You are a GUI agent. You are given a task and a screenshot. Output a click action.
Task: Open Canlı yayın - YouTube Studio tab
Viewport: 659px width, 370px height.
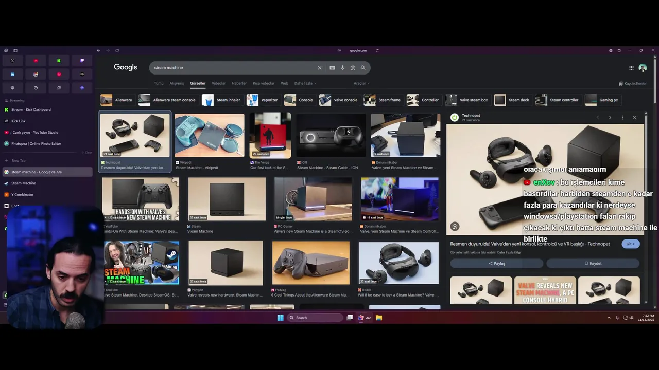click(47, 132)
